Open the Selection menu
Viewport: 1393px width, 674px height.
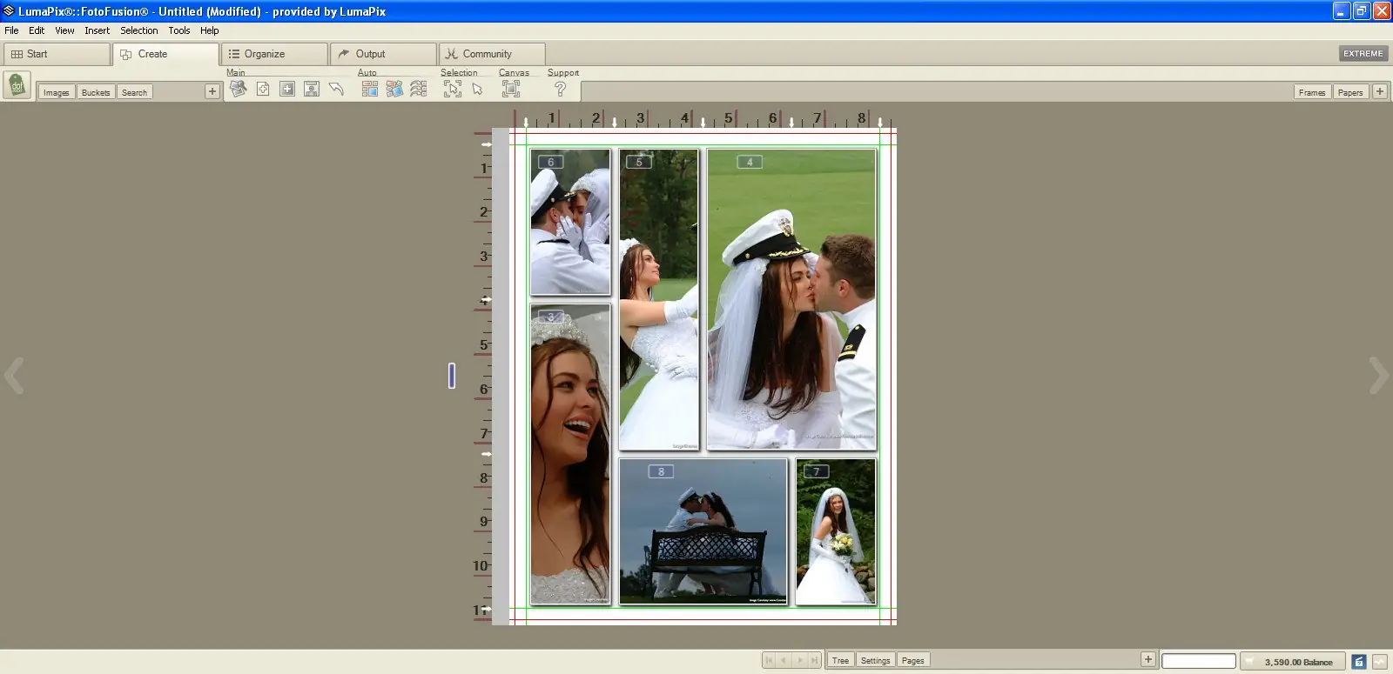click(139, 30)
